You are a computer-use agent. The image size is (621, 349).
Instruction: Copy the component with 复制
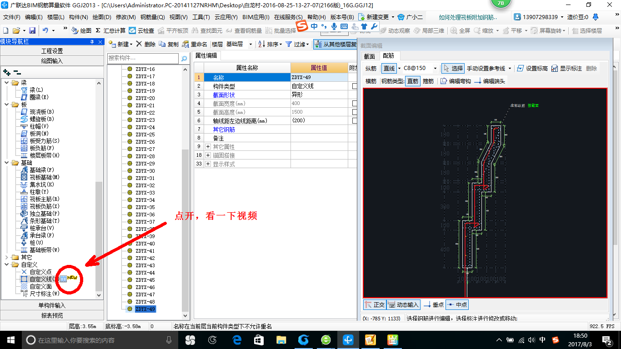[169, 44]
